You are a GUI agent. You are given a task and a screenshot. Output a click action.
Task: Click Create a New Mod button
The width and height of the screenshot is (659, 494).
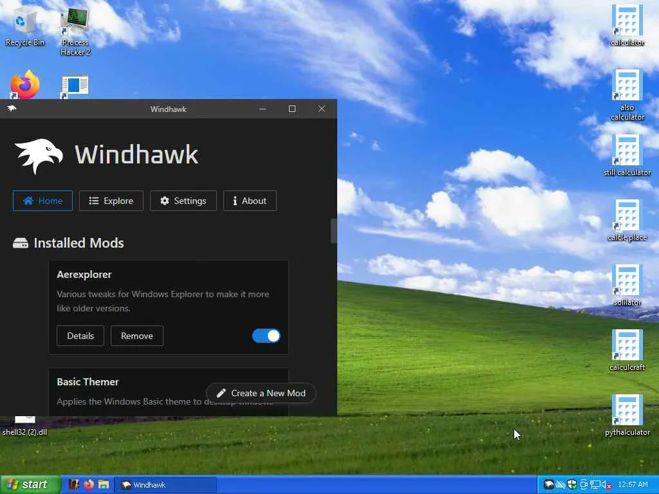click(x=261, y=393)
